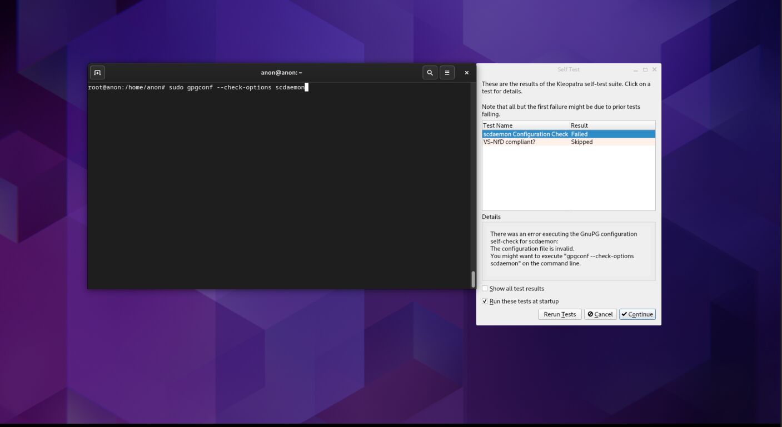
Task: Close the Self Test dialog
Action: [654, 70]
